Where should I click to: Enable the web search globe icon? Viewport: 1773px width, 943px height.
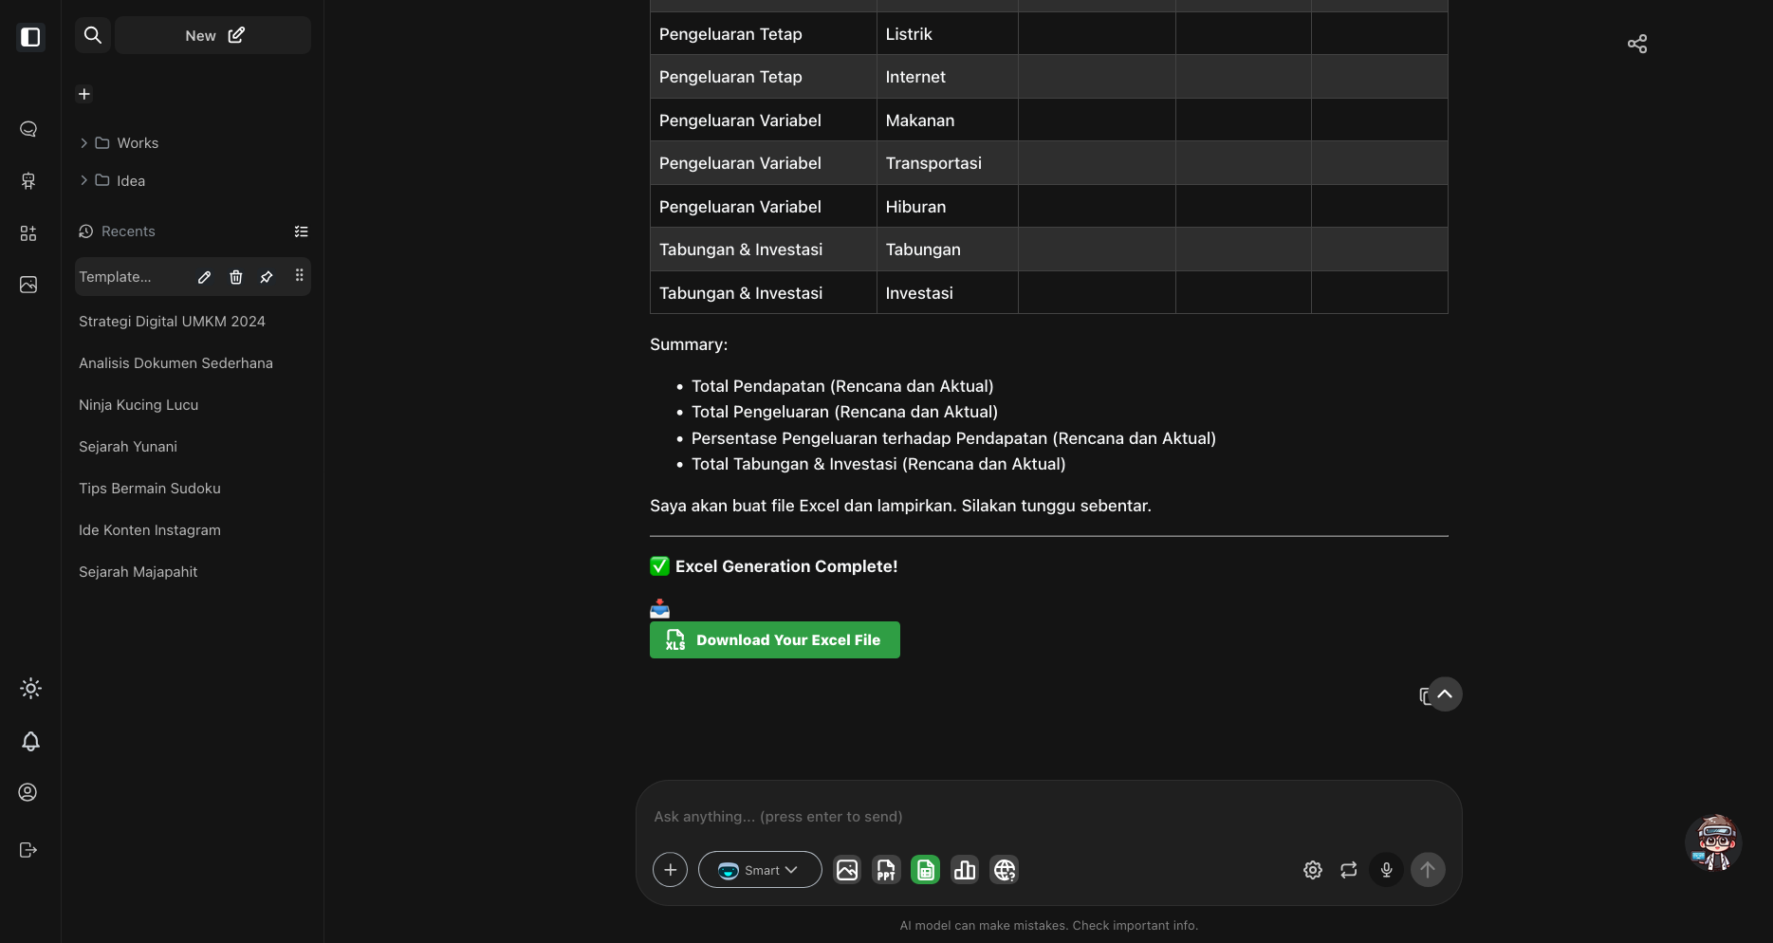[x=1005, y=870]
